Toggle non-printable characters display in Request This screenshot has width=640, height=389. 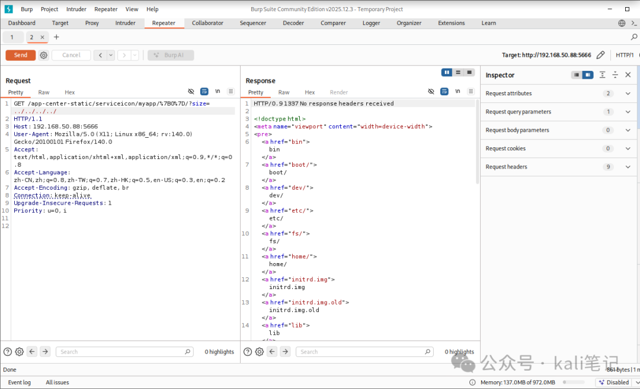217,92
